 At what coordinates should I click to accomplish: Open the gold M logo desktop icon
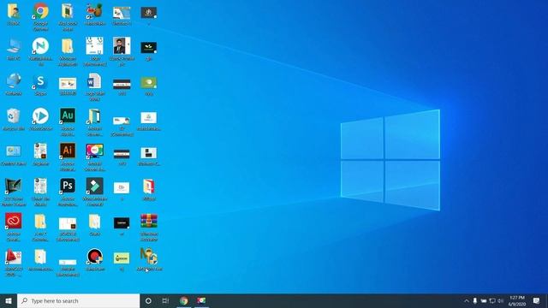click(148, 257)
